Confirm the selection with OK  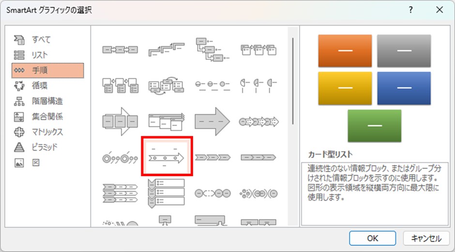point(372,238)
